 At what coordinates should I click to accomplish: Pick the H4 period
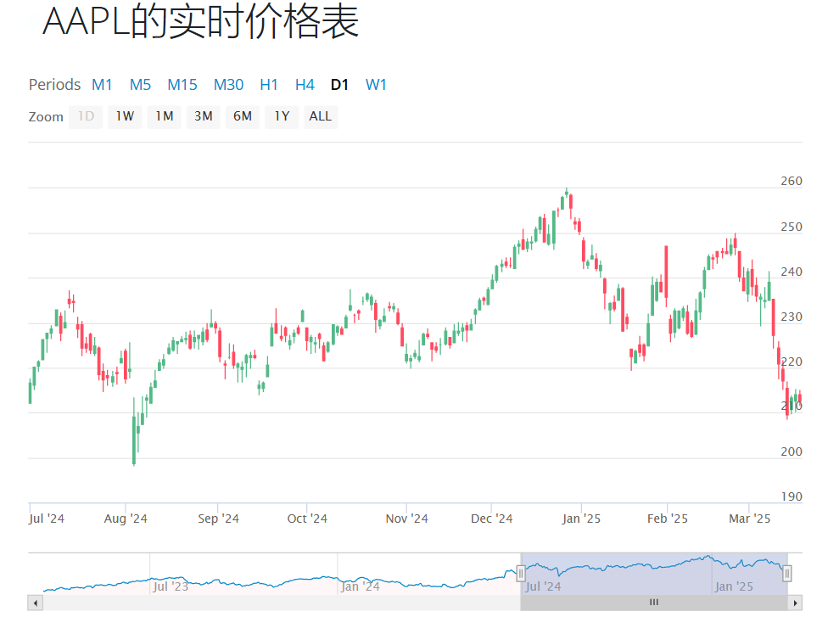pyautogui.click(x=305, y=85)
